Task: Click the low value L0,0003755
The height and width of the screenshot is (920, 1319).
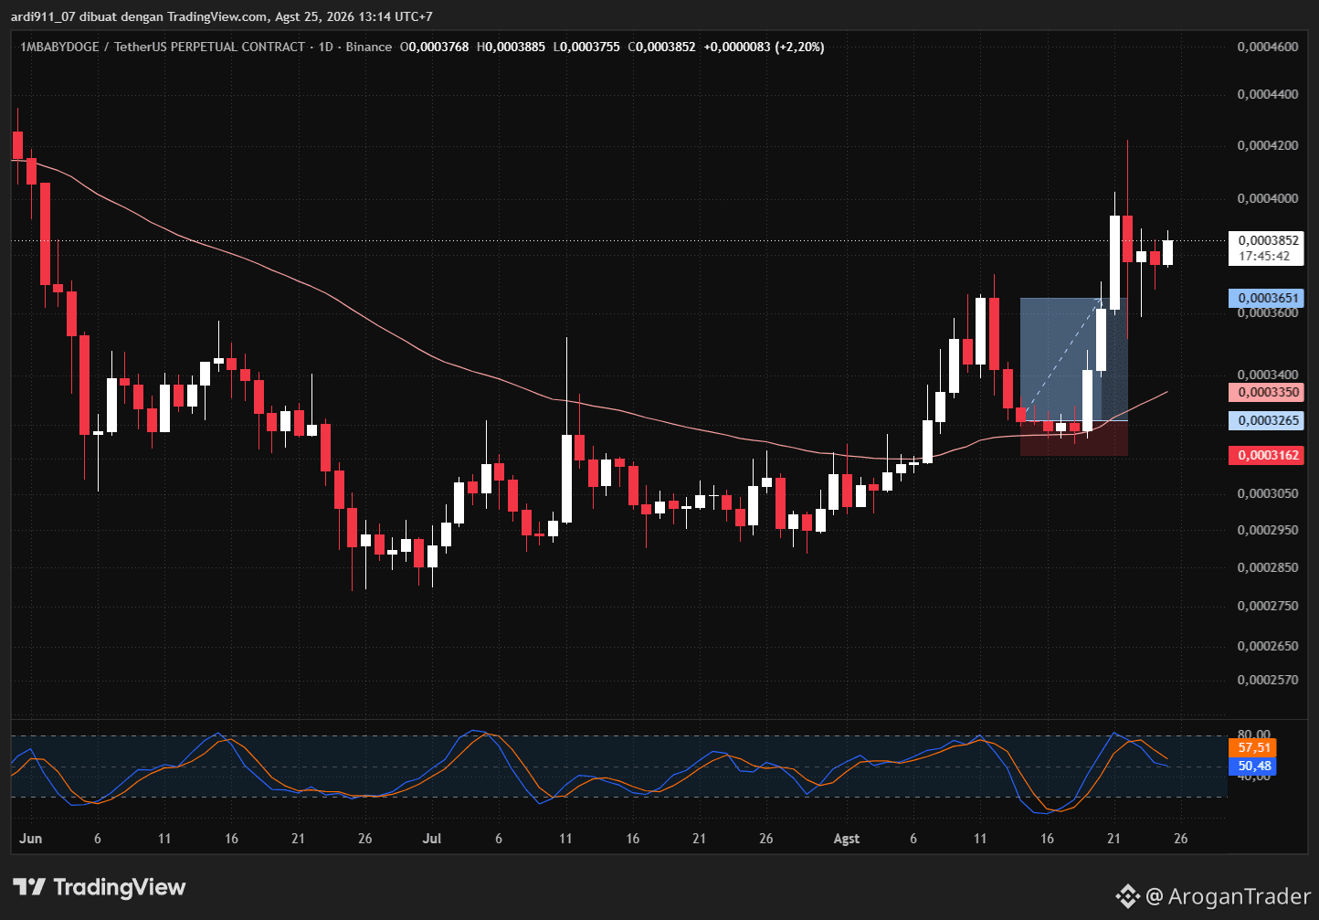Action: pos(586,47)
